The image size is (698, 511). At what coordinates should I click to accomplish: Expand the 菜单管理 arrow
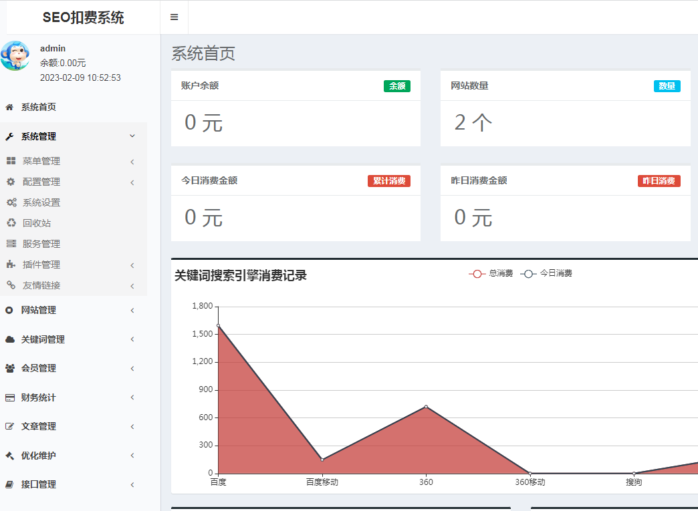pyautogui.click(x=132, y=162)
